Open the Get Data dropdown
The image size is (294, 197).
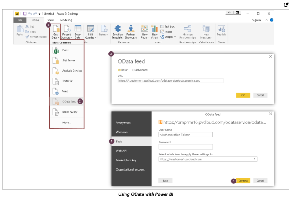tap(55, 32)
